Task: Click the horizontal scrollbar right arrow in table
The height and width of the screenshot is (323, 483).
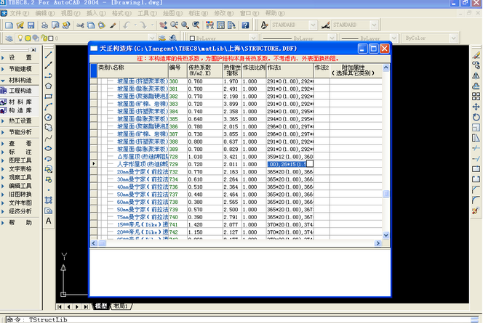Action: tap(378, 243)
